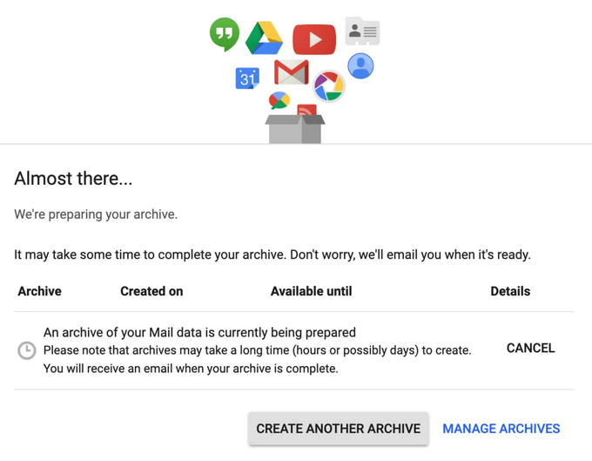Click the green Hangouts quote-bubble icon

pyautogui.click(x=225, y=34)
